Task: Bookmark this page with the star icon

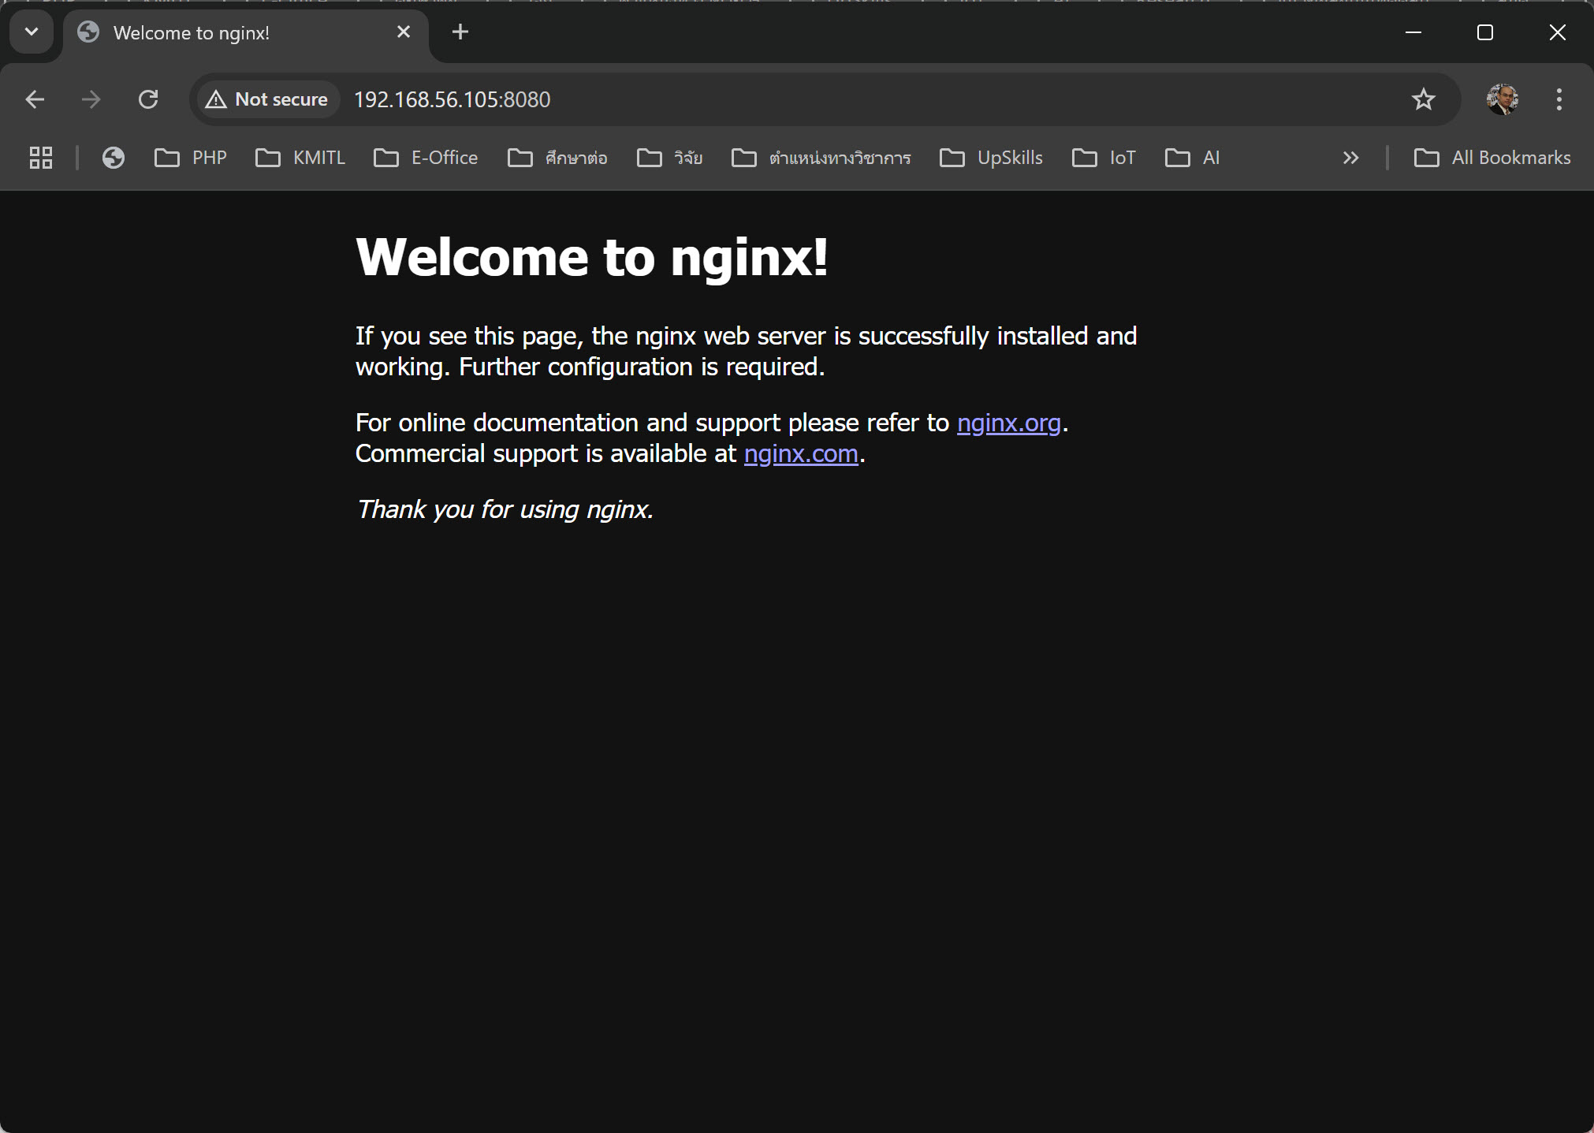Action: click(1423, 99)
